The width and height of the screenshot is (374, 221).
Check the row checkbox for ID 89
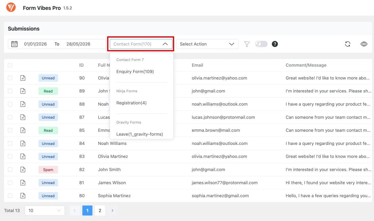coord(10,91)
